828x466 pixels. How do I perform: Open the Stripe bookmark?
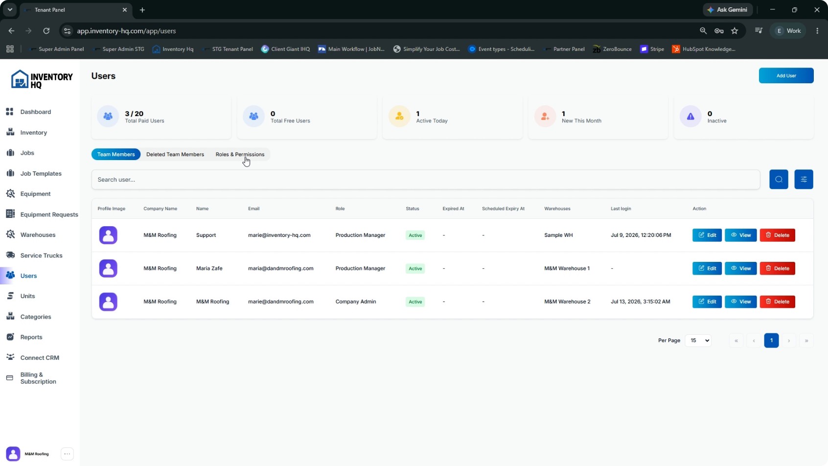point(652,49)
